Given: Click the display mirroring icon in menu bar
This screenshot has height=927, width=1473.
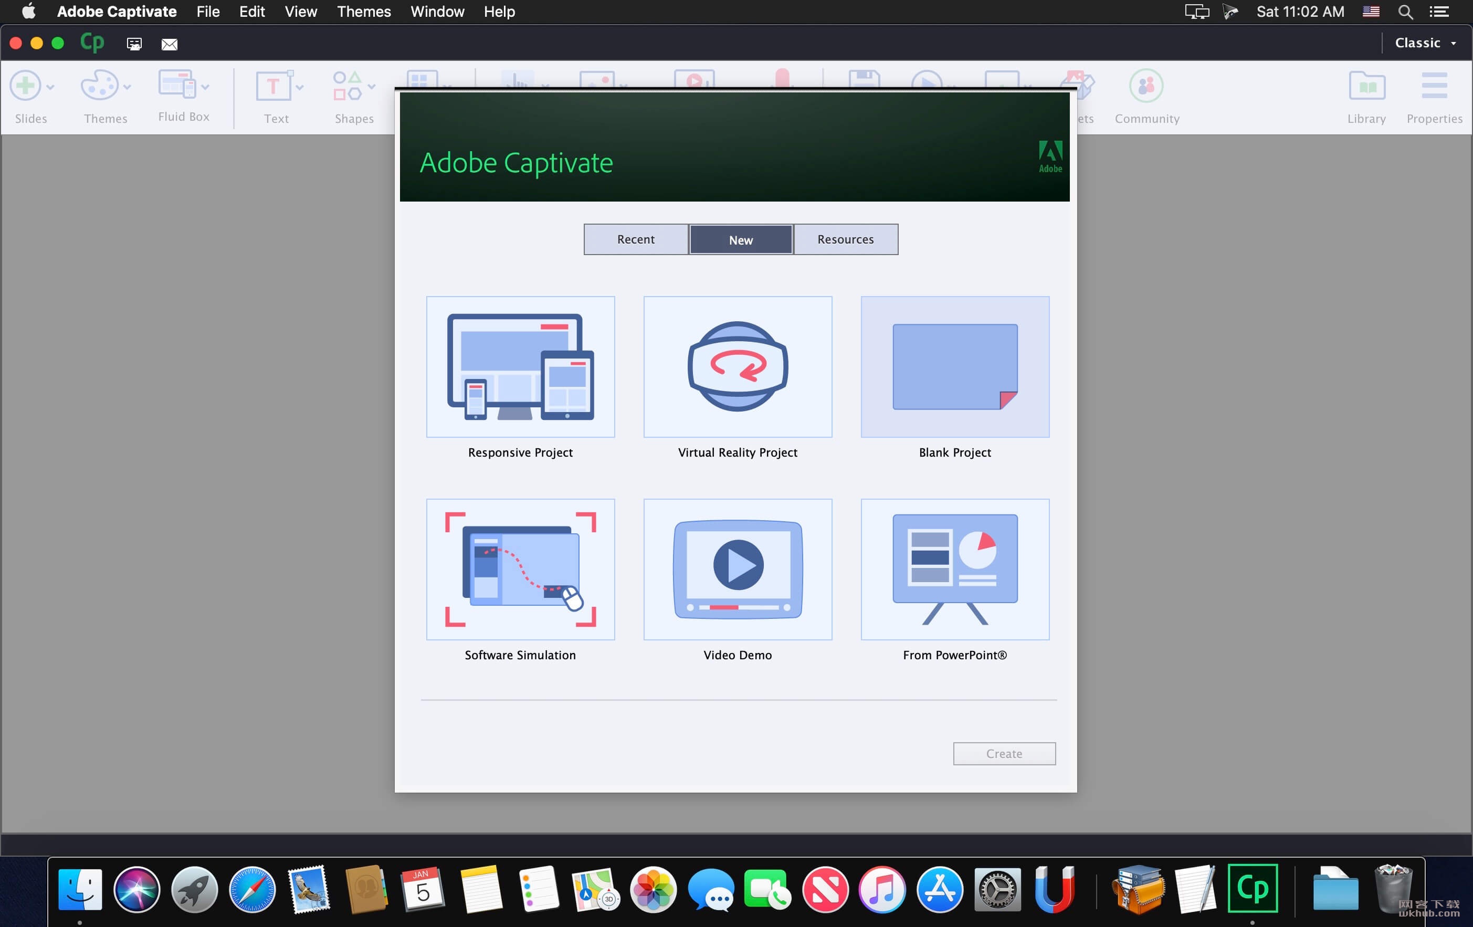Looking at the screenshot, I should [x=1196, y=12].
